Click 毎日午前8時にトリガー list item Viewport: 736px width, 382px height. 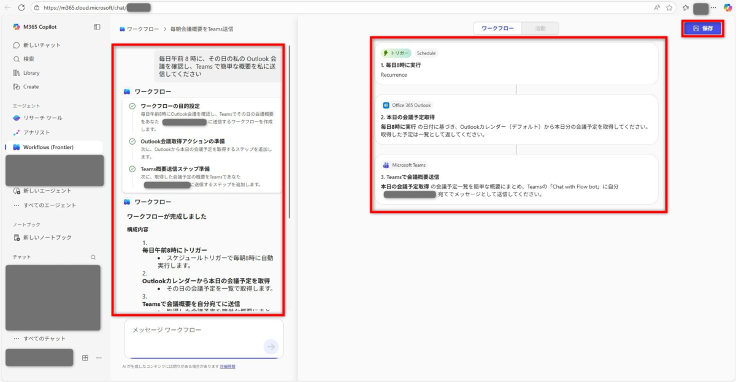pyautogui.click(x=175, y=250)
